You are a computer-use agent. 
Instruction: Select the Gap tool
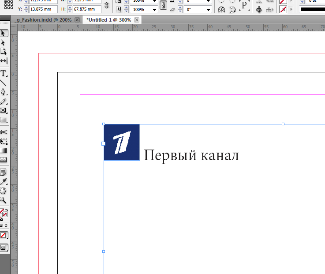[4, 61]
